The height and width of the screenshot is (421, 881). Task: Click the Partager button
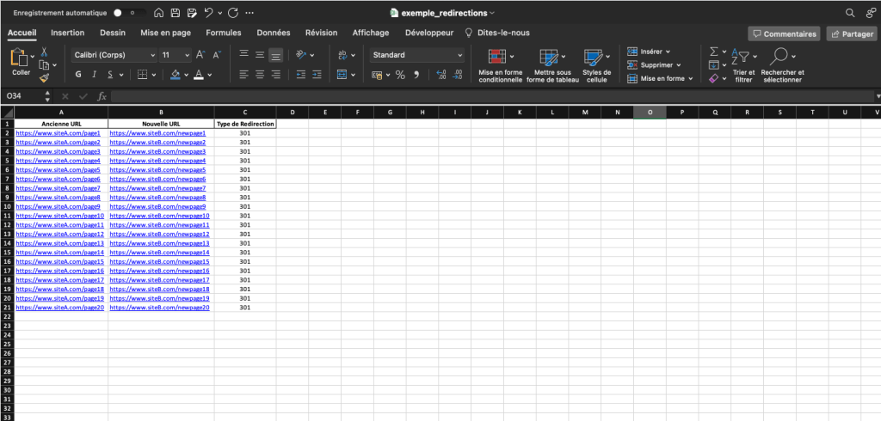click(x=852, y=34)
